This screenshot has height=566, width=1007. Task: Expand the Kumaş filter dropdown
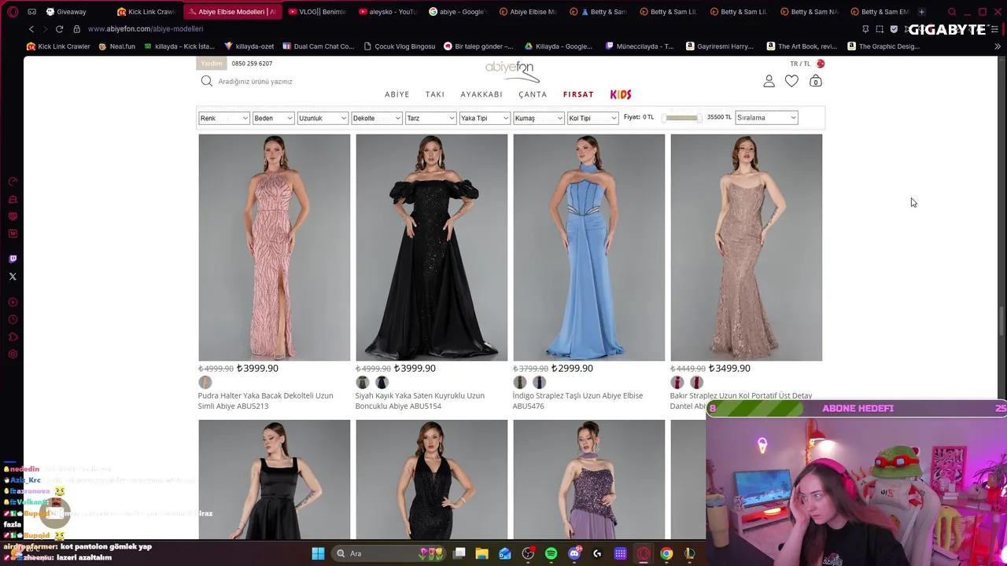(539, 118)
